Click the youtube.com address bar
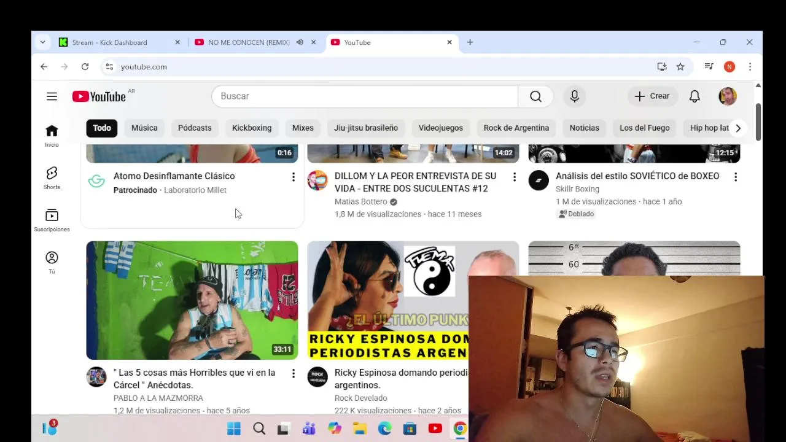786x442 pixels. click(381, 66)
